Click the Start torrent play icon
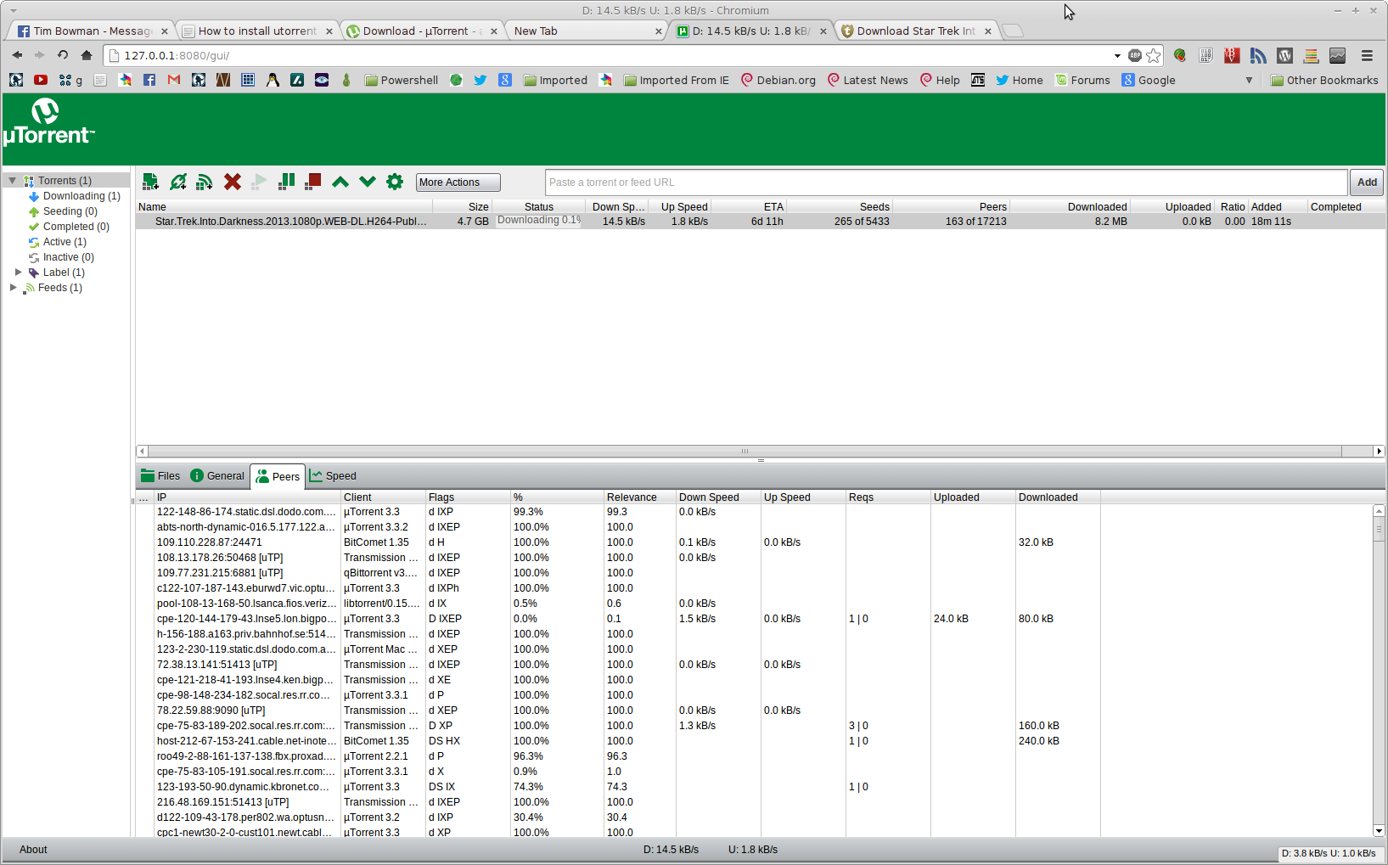1388x865 pixels. (259, 182)
